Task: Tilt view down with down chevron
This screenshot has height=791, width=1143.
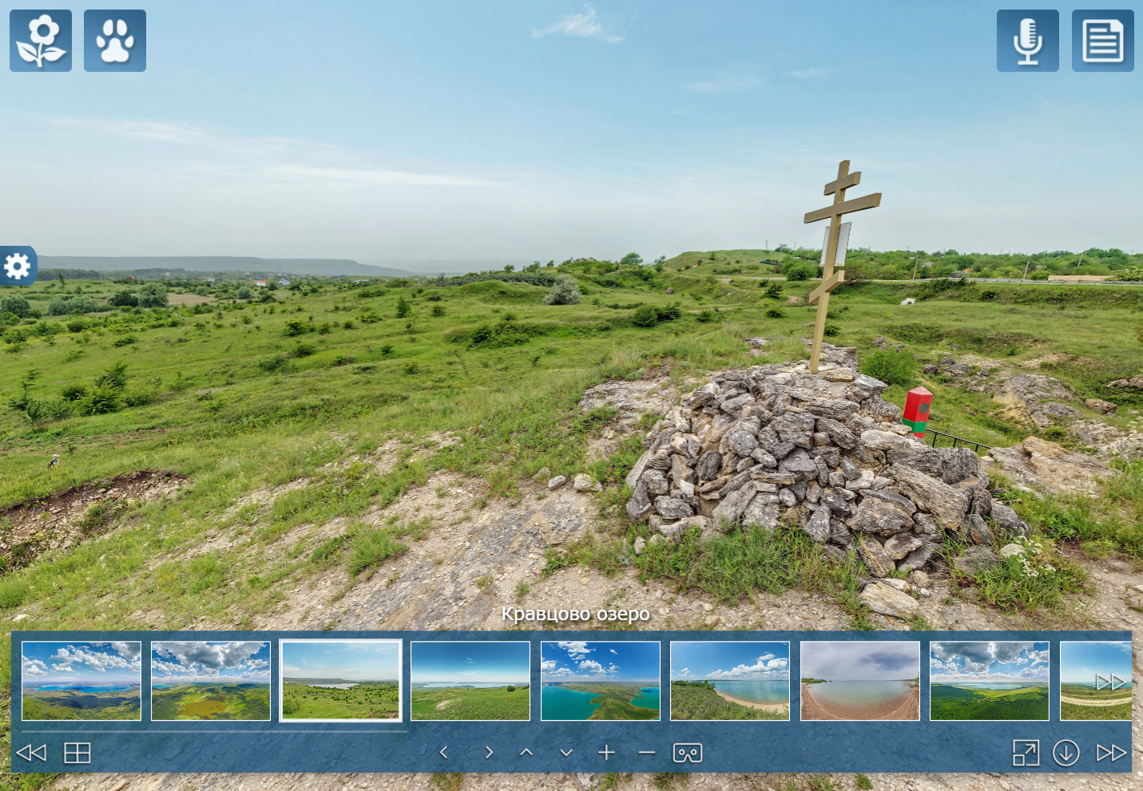Action: [566, 753]
